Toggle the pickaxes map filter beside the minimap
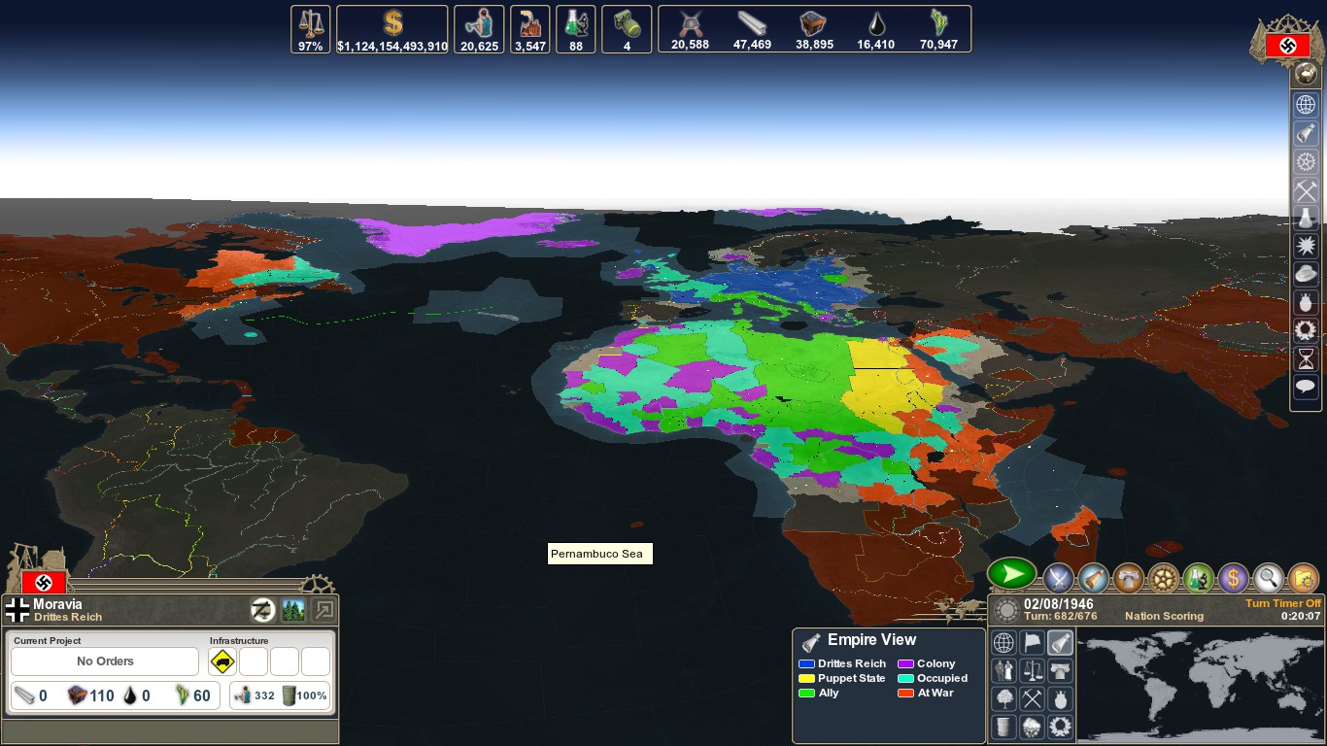1327x746 pixels. [x=1032, y=698]
